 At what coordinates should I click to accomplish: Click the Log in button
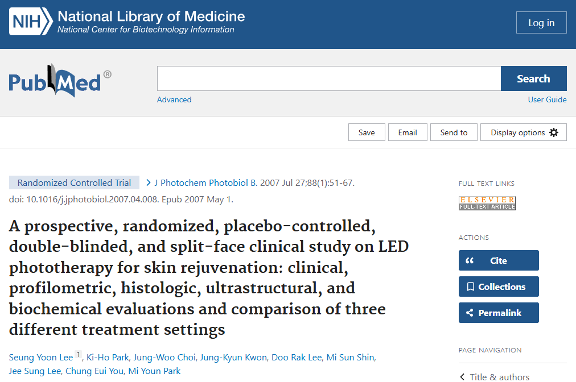click(541, 23)
